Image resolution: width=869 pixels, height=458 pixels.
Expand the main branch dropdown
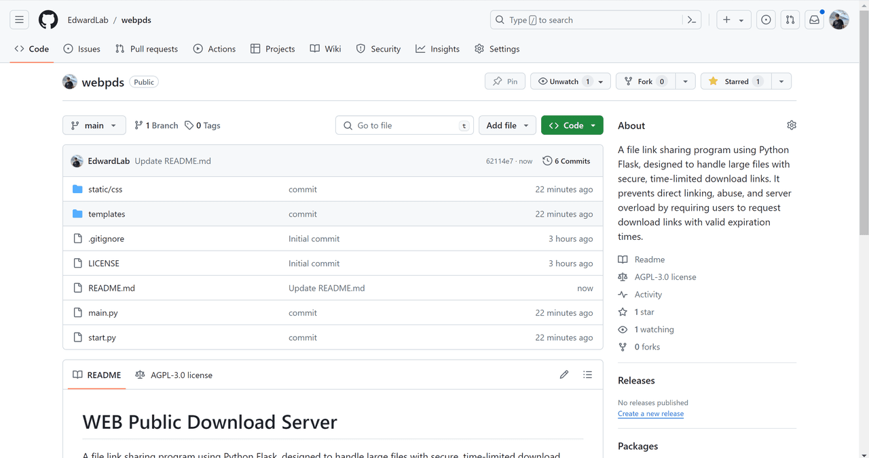[x=94, y=125]
